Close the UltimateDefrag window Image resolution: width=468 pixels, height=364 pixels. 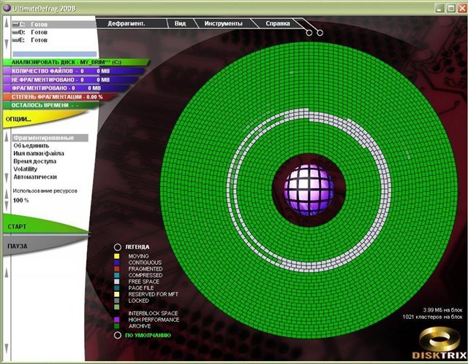[x=463, y=8]
